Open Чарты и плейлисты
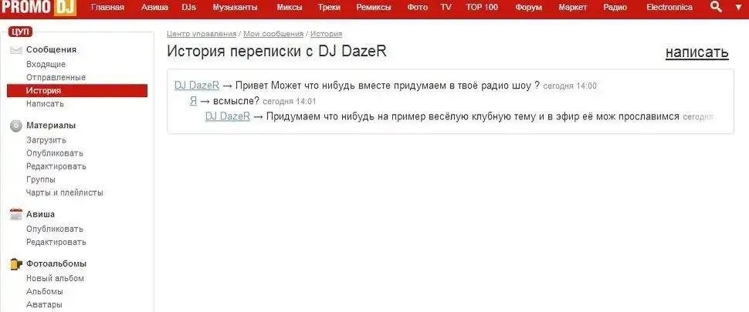749x312 pixels. (64, 193)
